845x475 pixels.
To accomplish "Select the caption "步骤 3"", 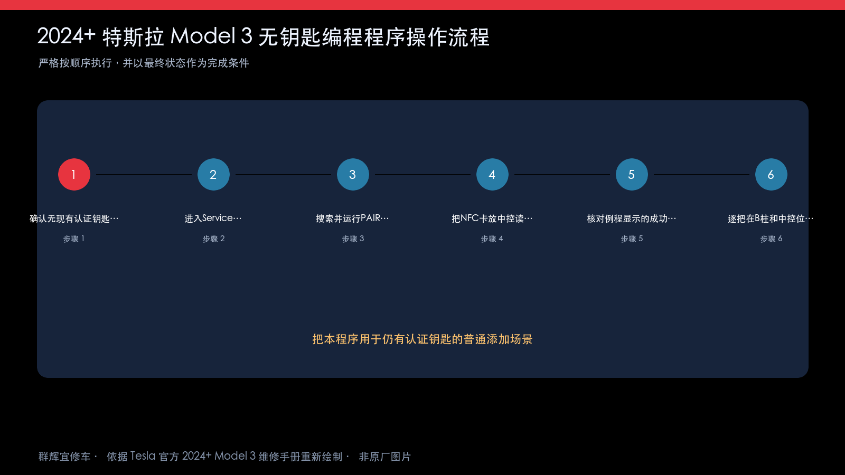I will (353, 239).
